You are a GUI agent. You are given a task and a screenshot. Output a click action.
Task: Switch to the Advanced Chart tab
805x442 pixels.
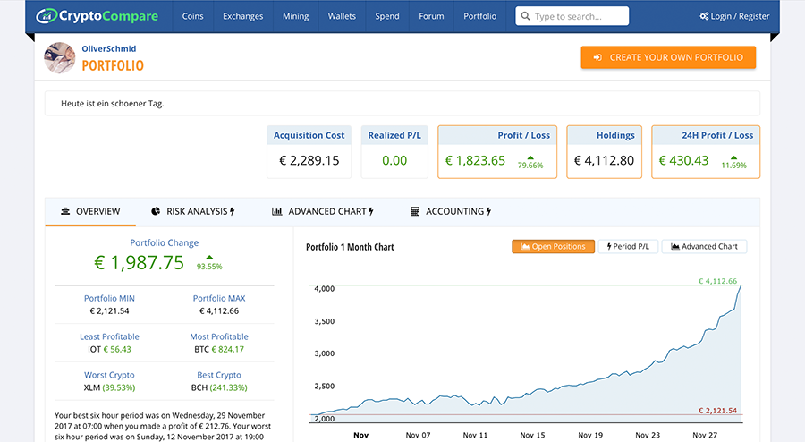(x=322, y=211)
